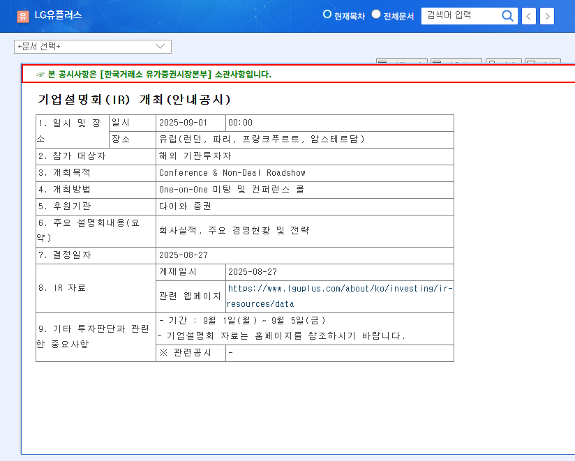
Task: Click the 00:00 time cell
Action: click(340, 123)
